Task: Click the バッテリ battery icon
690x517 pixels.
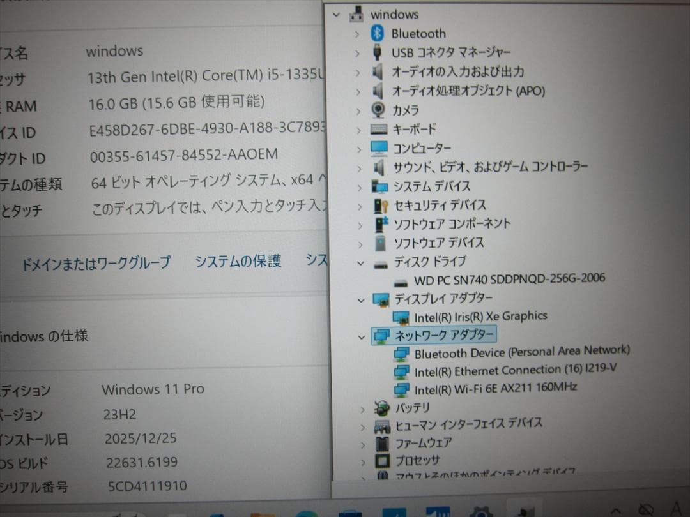Action: [x=381, y=408]
